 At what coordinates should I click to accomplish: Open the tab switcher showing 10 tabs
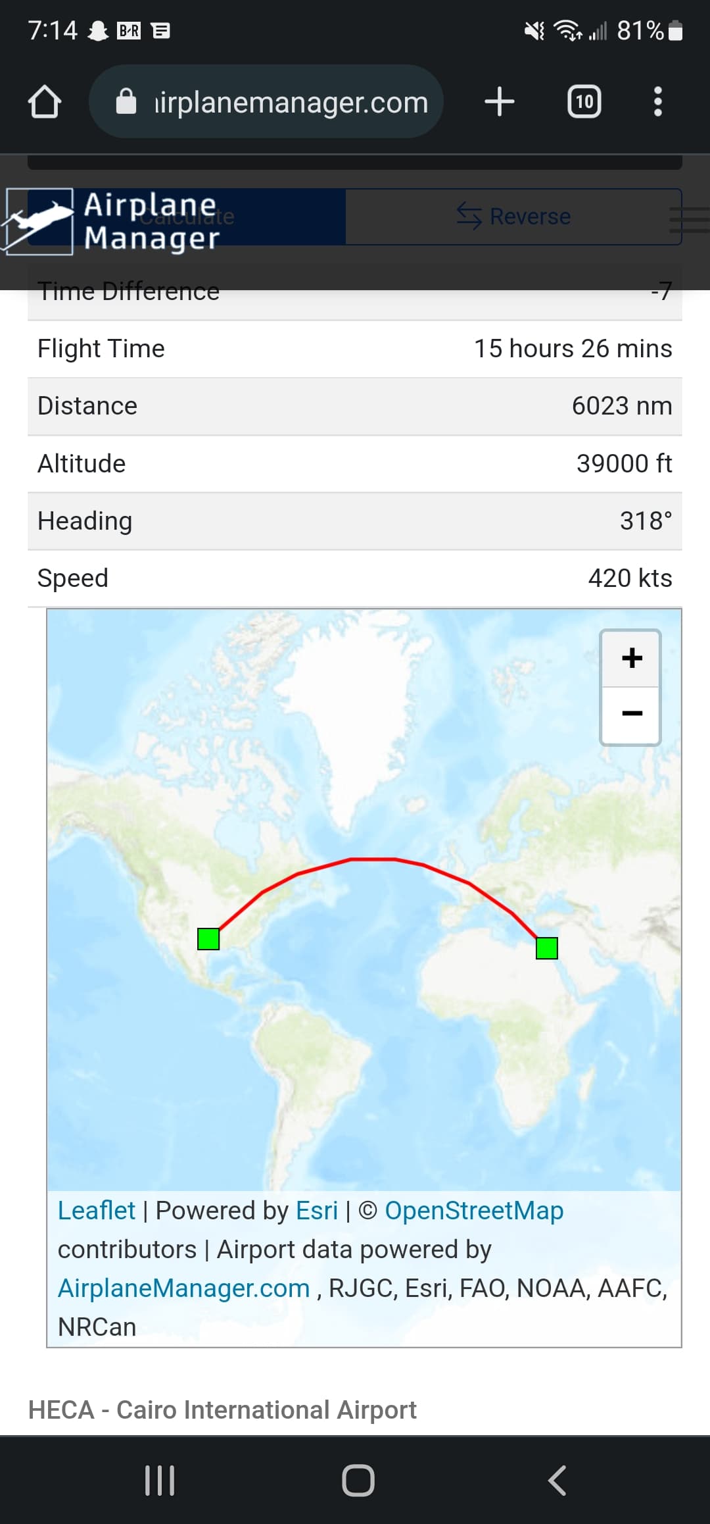584,102
